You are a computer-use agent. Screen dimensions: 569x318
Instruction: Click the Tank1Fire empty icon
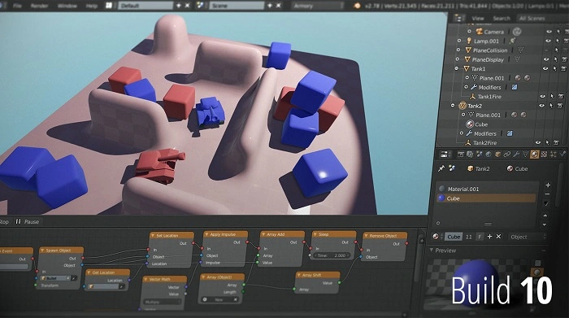tap(472, 96)
